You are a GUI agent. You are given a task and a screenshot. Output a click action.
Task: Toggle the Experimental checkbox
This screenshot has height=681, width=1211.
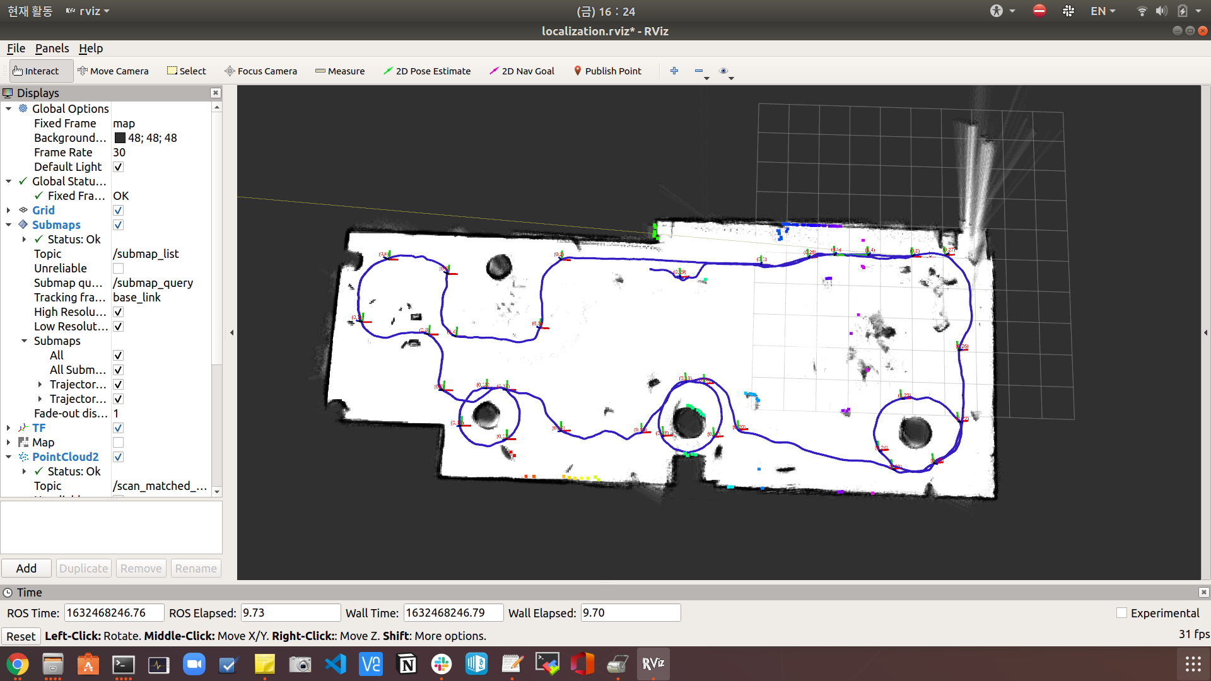(x=1121, y=613)
